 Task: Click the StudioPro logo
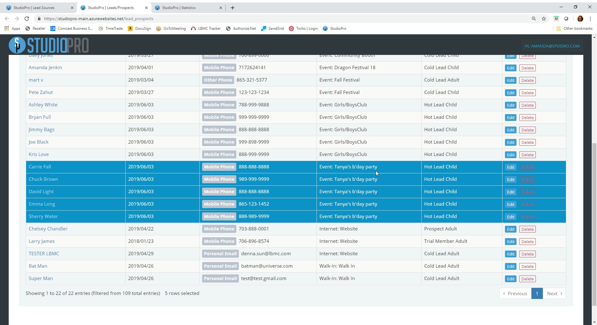[x=49, y=45]
